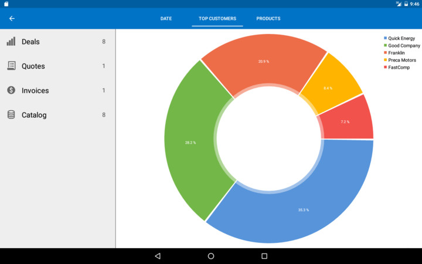Screen dimensions: 422x264
Task: Click the Quick Energy blue legend swatch
Action: pyautogui.click(x=385, y=38)
